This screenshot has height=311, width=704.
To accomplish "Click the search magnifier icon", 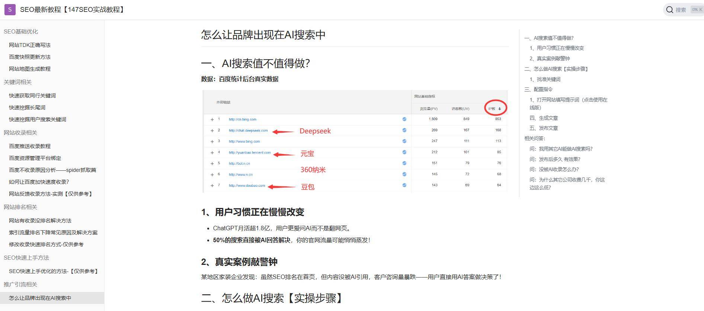I will pos(670,10).
